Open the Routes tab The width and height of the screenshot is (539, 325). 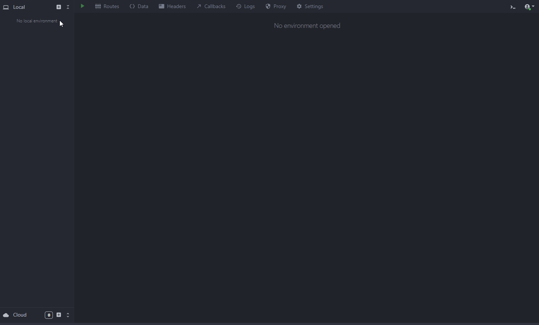tap(107, 7)
